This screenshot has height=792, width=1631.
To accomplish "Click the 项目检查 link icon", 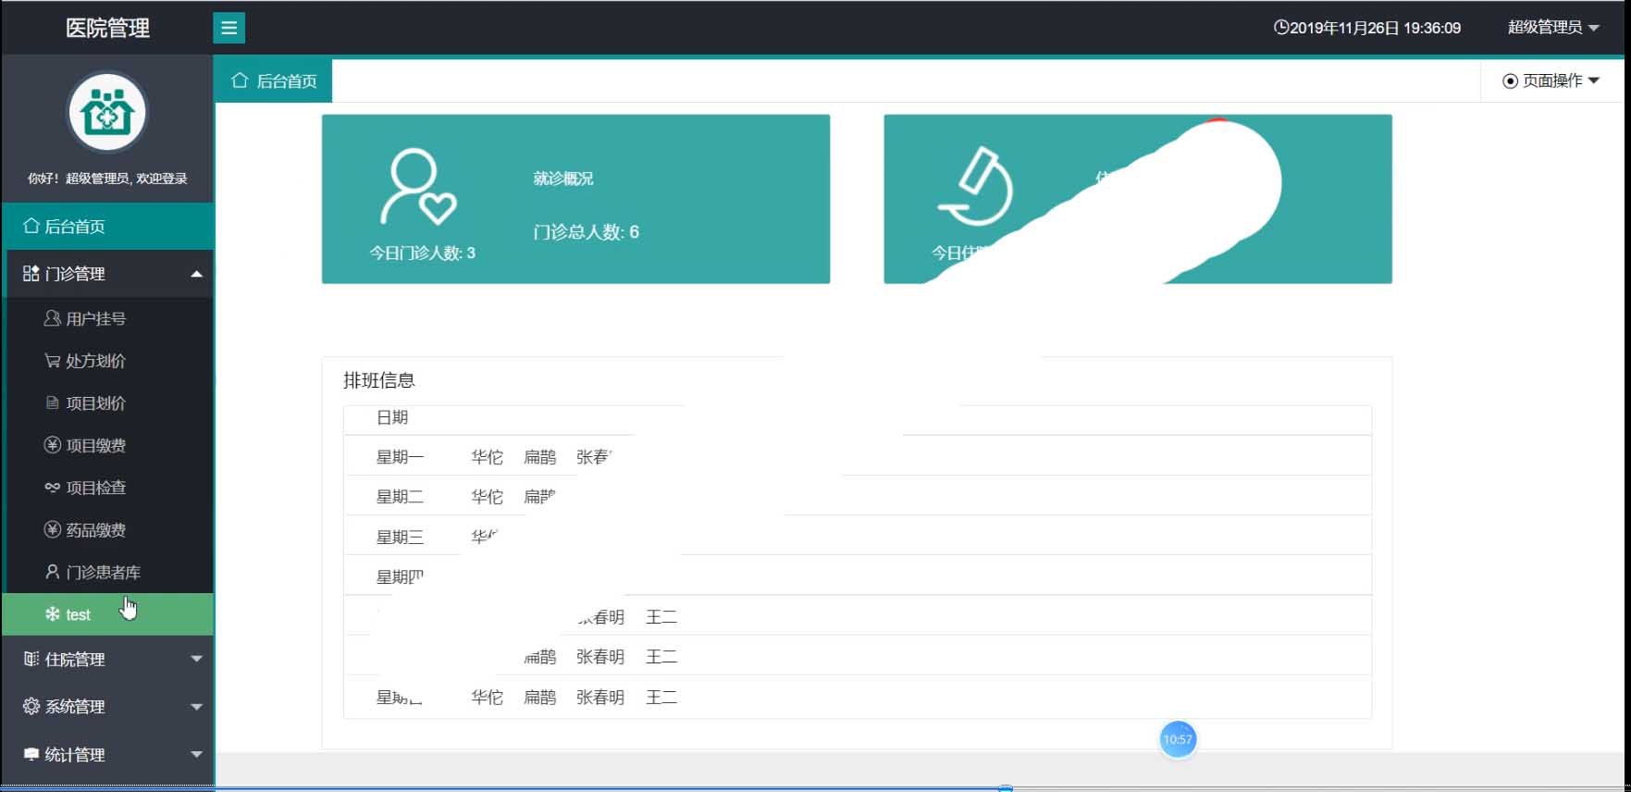I will (53, 488).
